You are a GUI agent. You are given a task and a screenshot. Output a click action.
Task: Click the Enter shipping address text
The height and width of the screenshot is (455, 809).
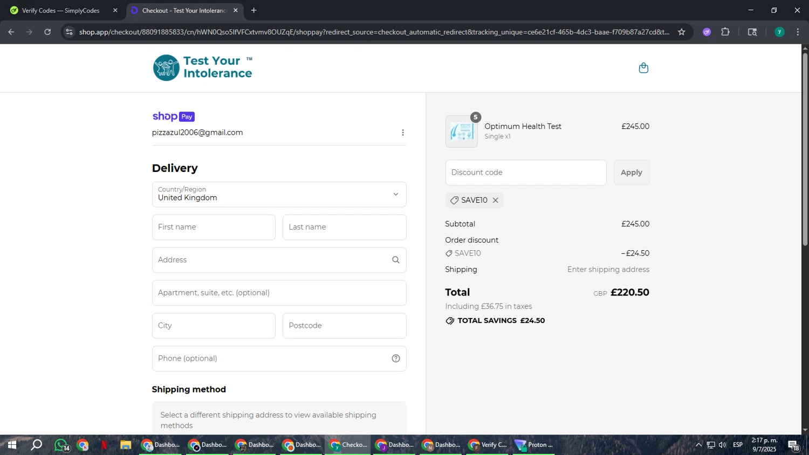(608, 270)
